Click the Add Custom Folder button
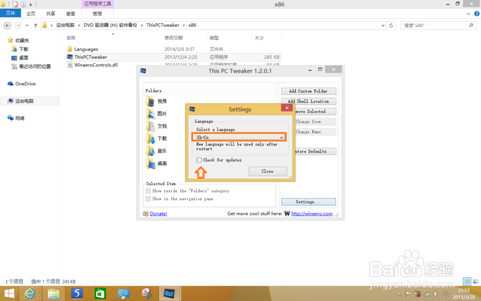The height and width of the screenshot is (301, 481). 308,91
